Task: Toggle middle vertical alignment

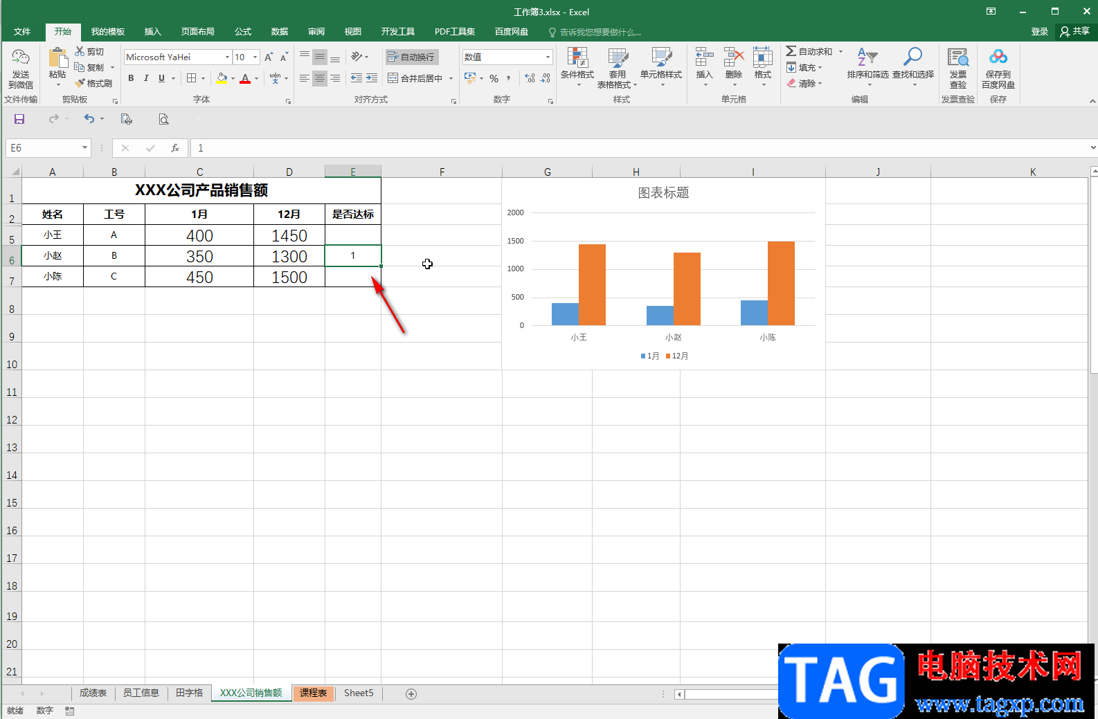Action: 319,57
